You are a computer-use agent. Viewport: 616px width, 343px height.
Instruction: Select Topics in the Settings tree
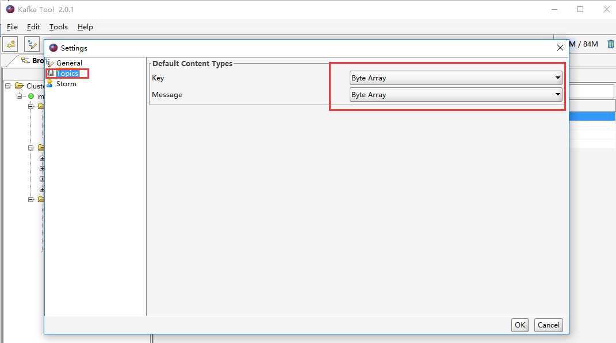[67, 74]
